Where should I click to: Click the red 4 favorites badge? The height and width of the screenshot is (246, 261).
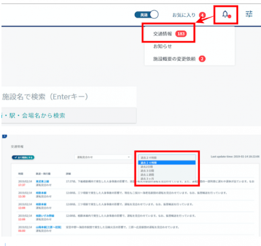[x=202, y=15]
